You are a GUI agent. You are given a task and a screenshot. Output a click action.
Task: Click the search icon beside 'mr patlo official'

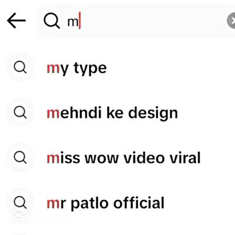20,203
